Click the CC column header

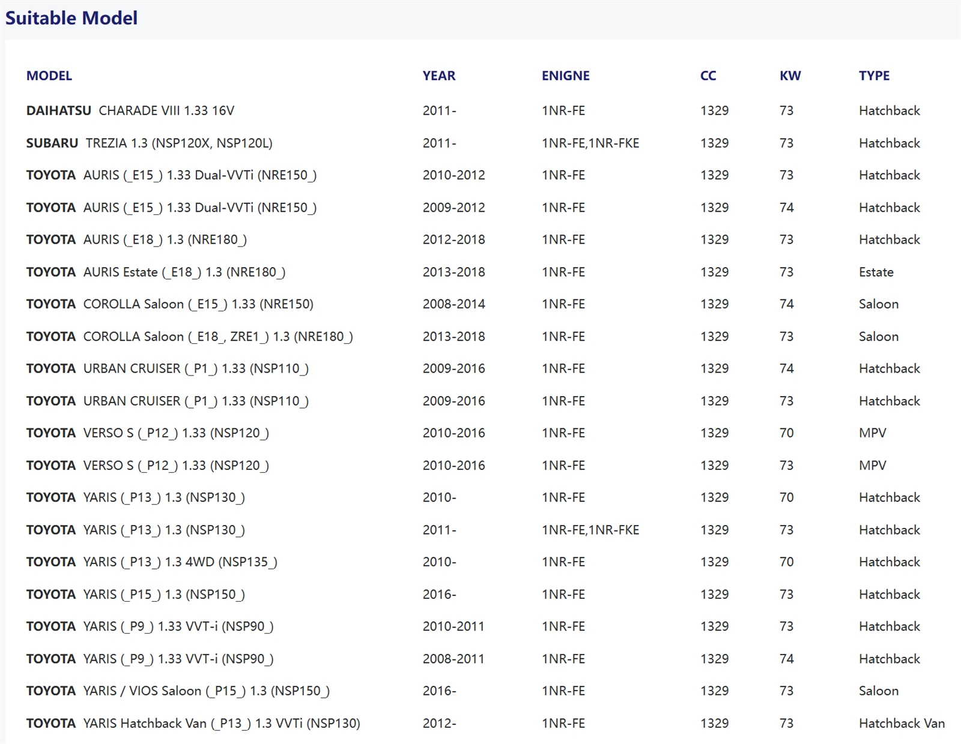point(708,76)
